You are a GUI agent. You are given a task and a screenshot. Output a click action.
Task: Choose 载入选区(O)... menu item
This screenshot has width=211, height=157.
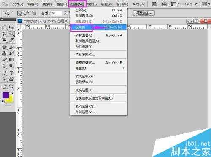[98, 106]
